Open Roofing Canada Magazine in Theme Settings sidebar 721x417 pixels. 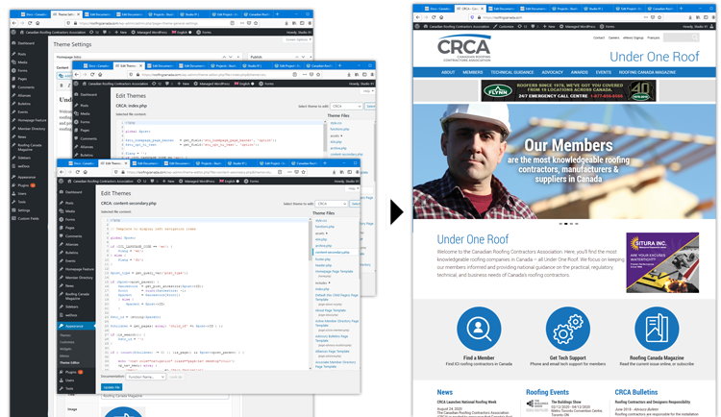point(29,147)
